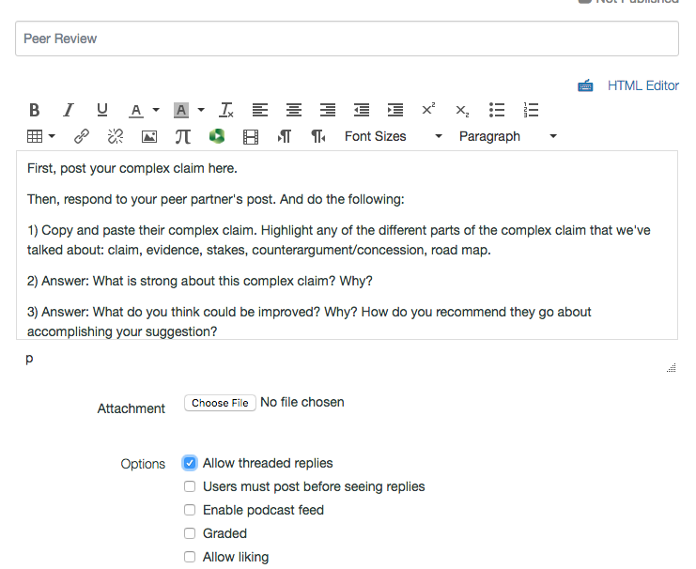Screen dimensions: 696x569
Task: Open the table insert dropdown
Action: [40, 136]
